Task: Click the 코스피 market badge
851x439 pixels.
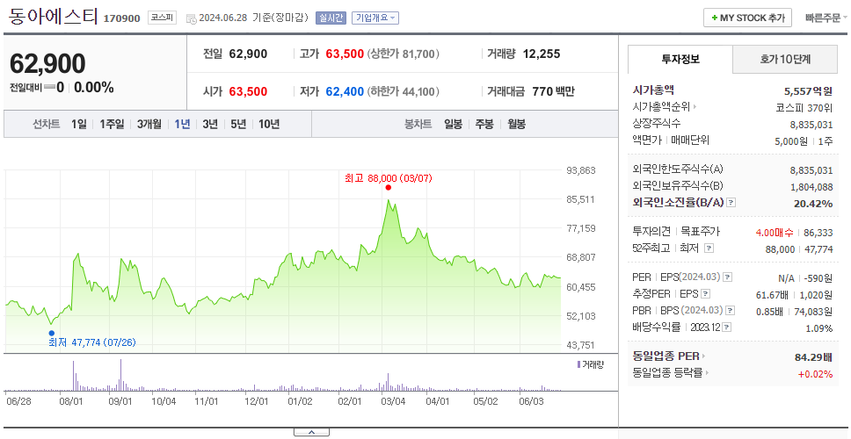Action: pyautogui.click(x=163, y=18)
